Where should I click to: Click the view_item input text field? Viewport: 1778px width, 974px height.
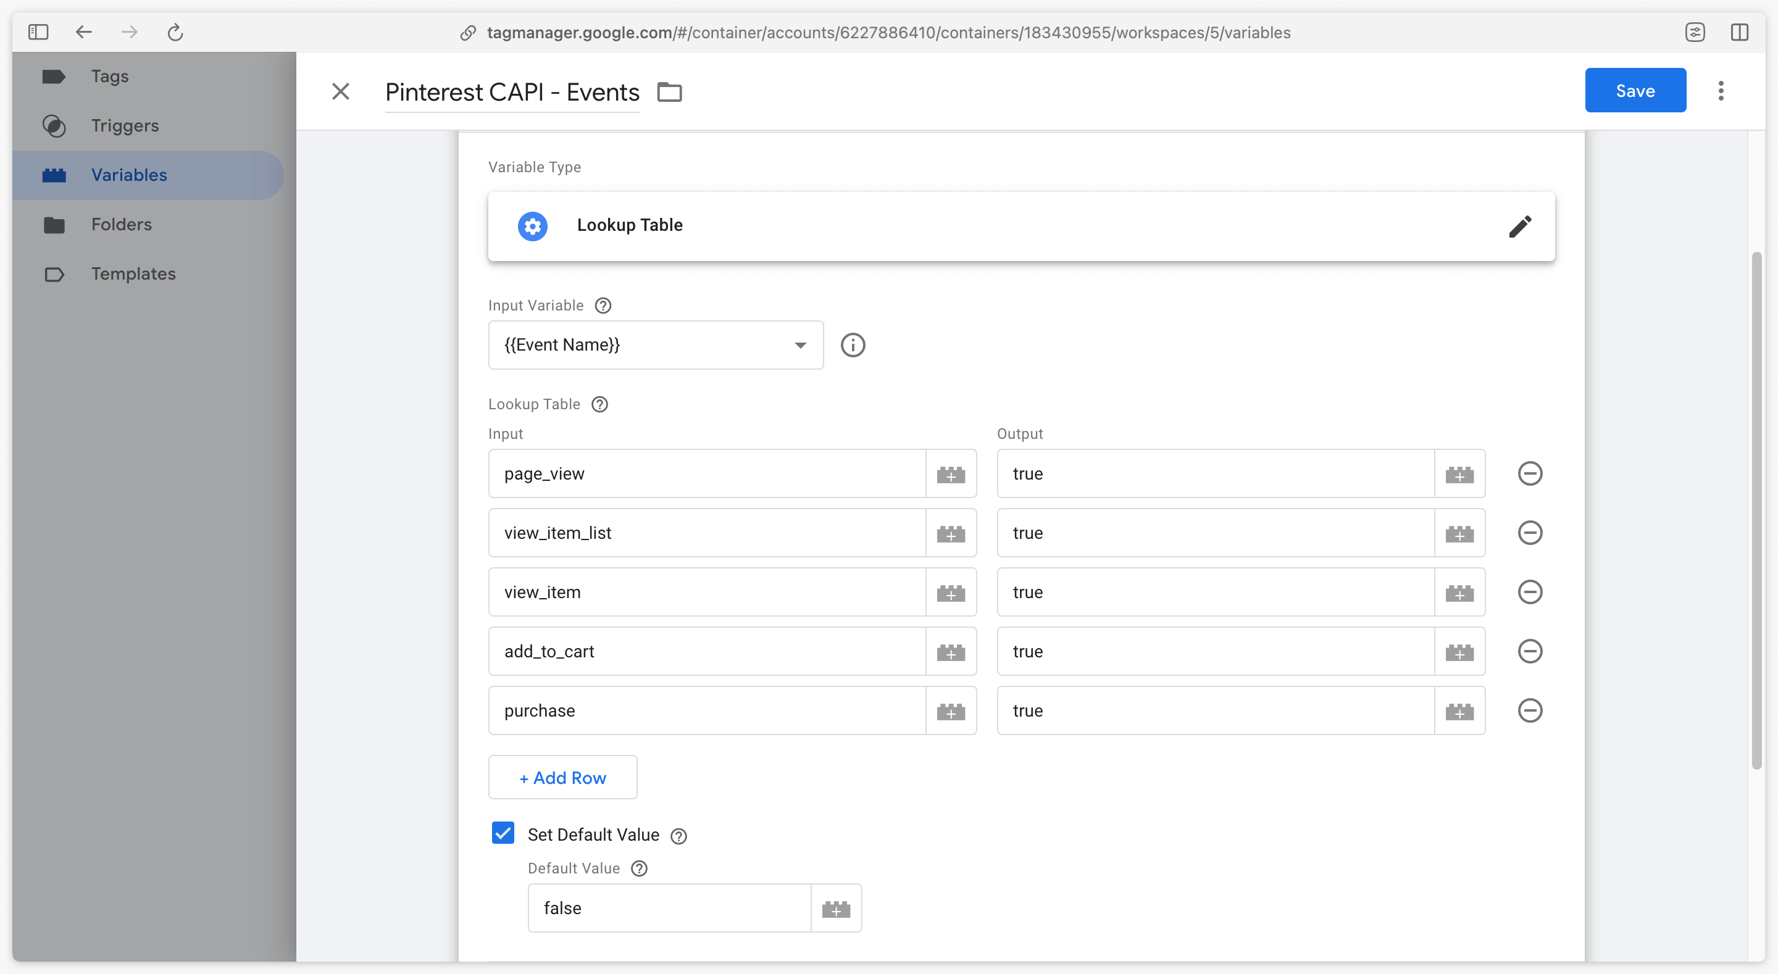pos(707,593)
